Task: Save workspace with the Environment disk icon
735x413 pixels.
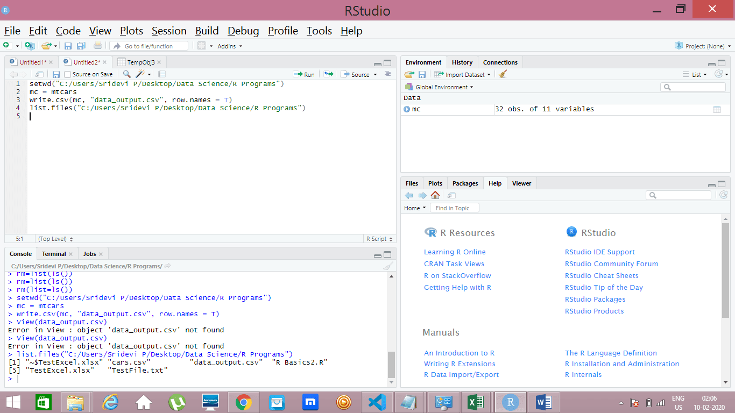Action: [x=422, y=74]
